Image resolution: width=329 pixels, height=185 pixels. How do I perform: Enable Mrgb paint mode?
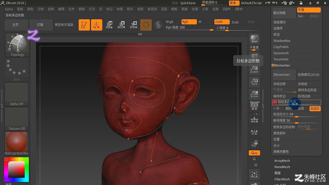coord(172,22)
